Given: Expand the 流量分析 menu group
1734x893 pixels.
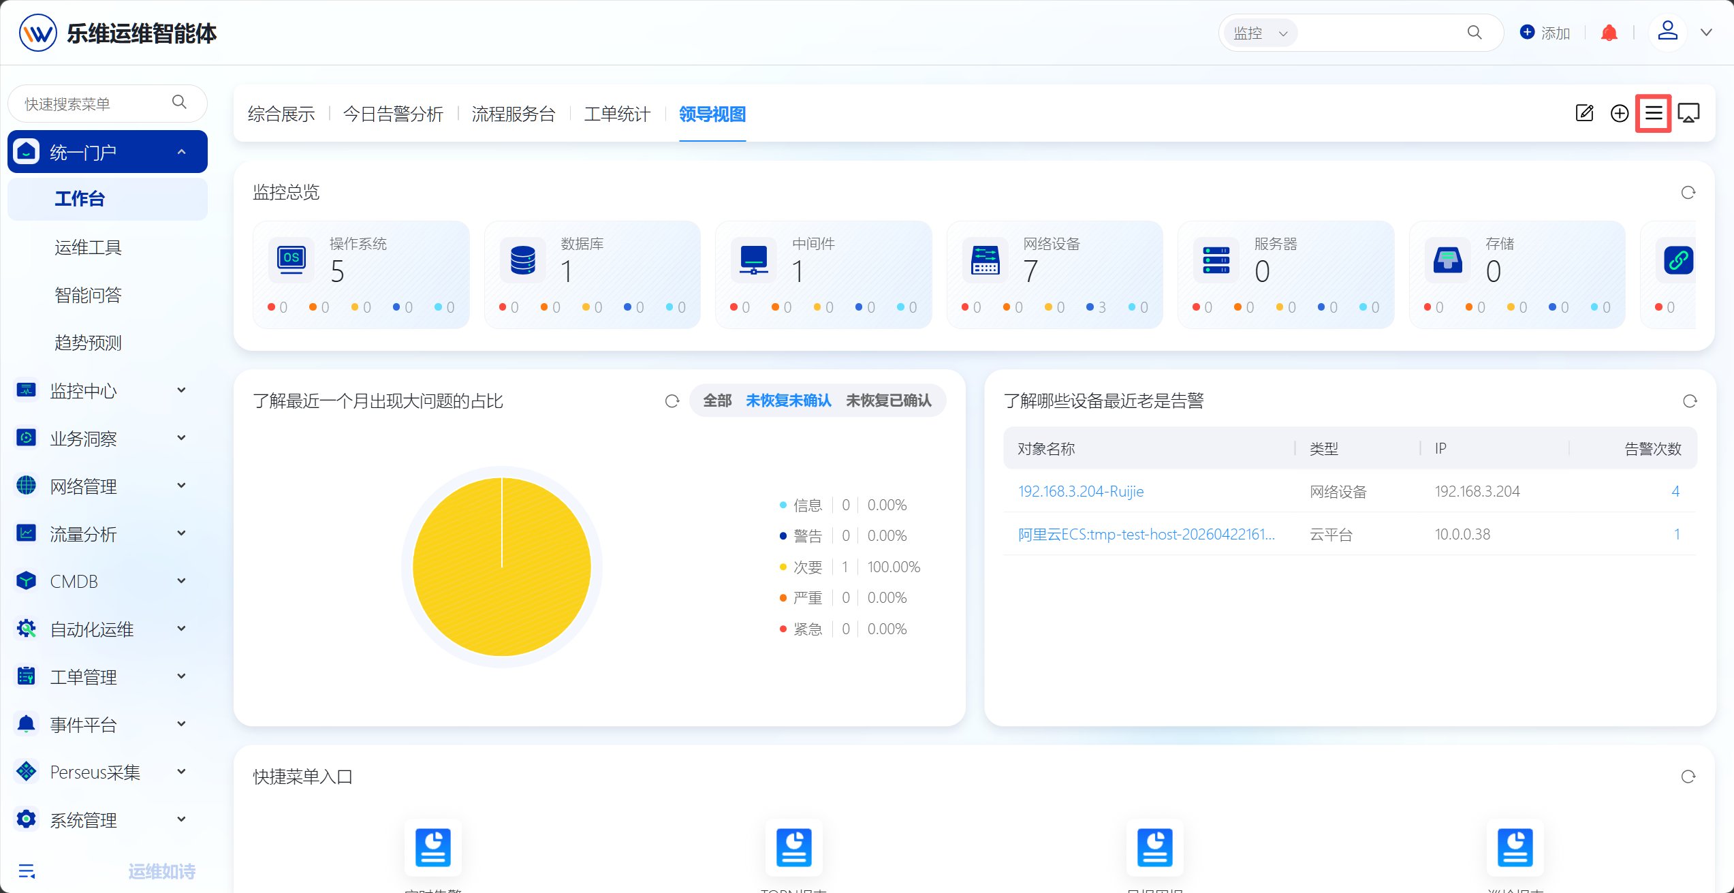Looking at the screenshot, I should tap(108, 533).
